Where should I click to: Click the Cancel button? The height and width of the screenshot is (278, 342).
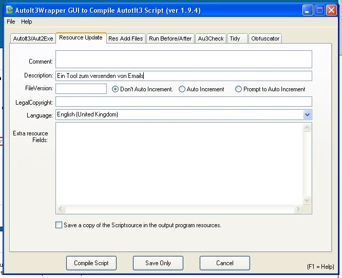coord(224,263)
